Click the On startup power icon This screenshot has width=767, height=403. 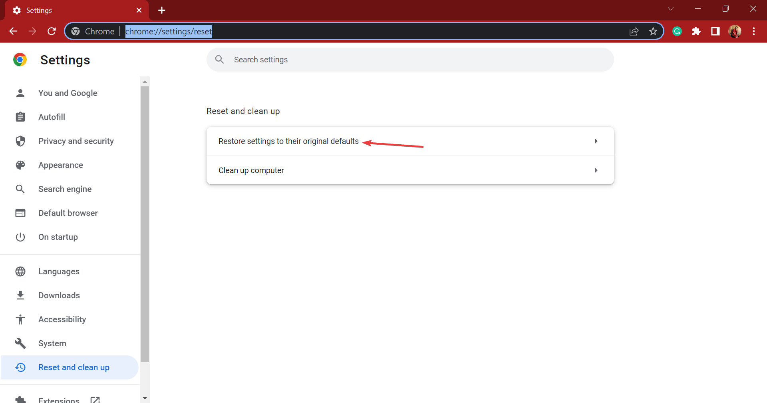click(20, 237)
